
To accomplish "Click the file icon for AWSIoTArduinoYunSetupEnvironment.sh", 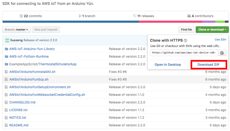I will coord(6,87).
